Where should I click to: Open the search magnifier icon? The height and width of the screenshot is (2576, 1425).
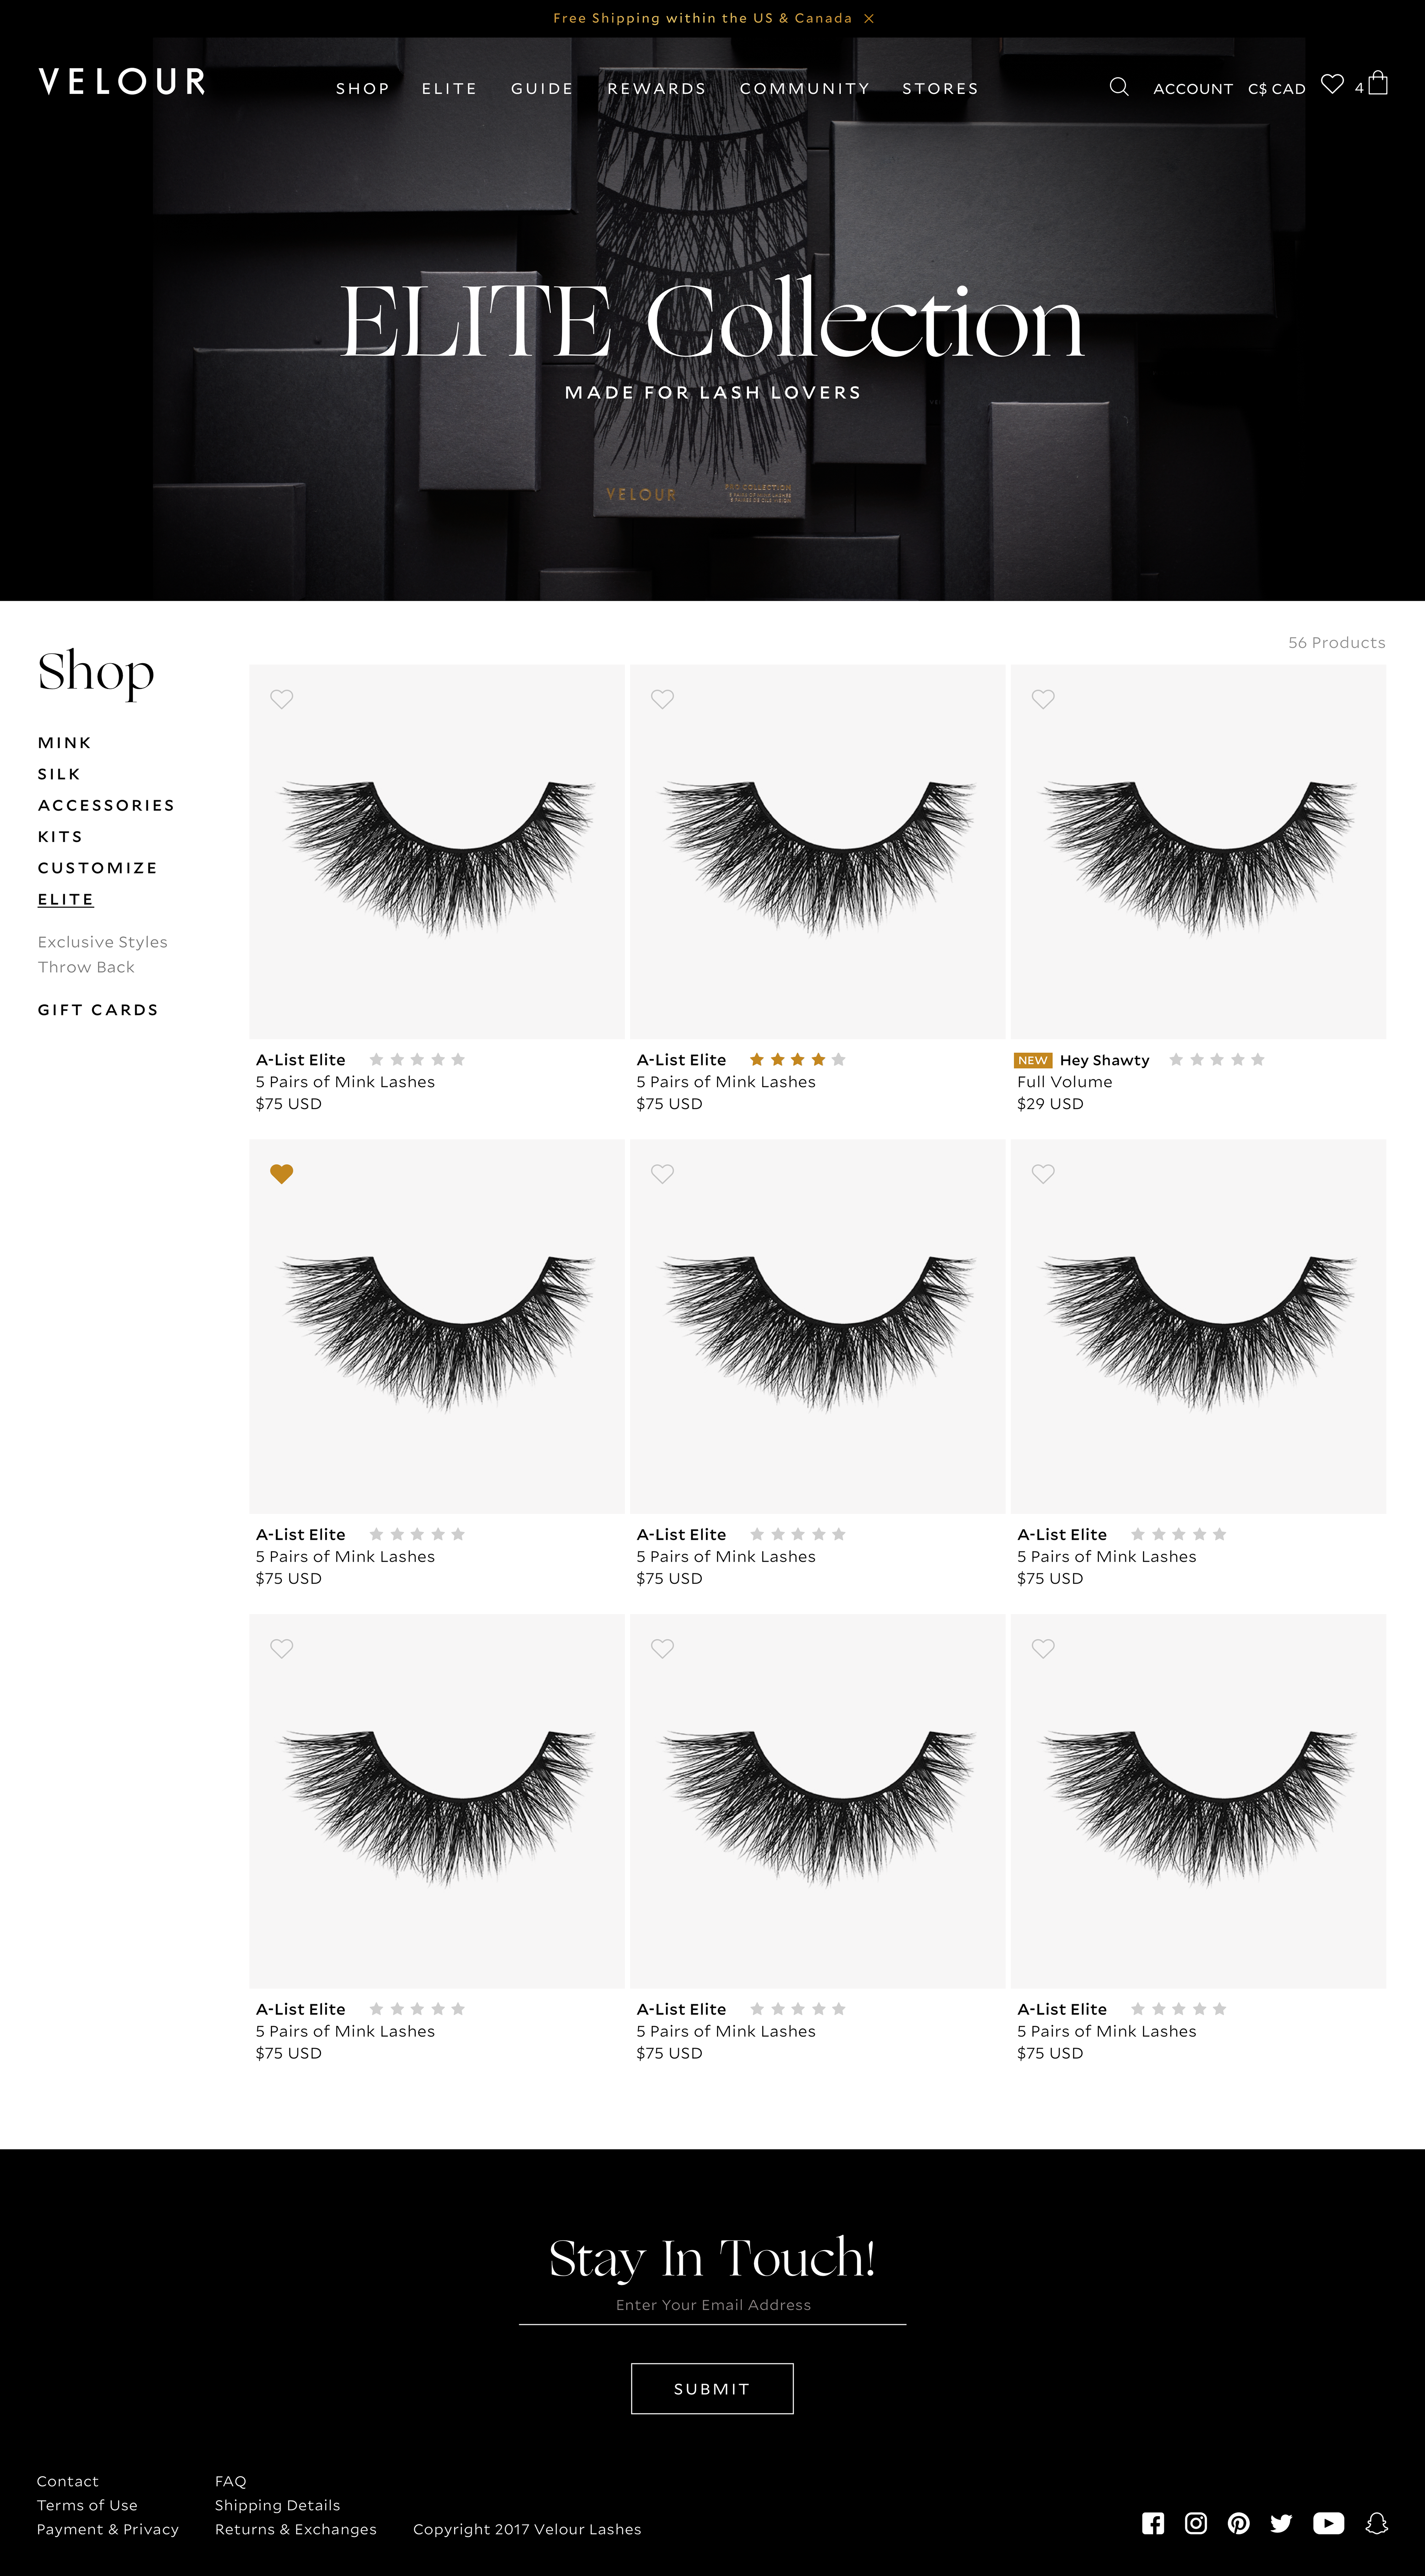[x=1119, y=87]
